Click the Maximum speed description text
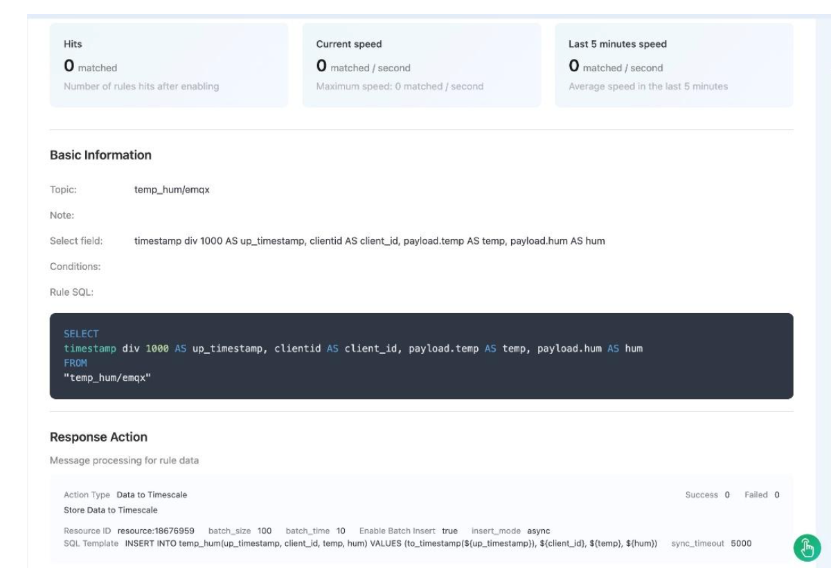The width and height of the screenshot is (831, 568). pos(400,87)
